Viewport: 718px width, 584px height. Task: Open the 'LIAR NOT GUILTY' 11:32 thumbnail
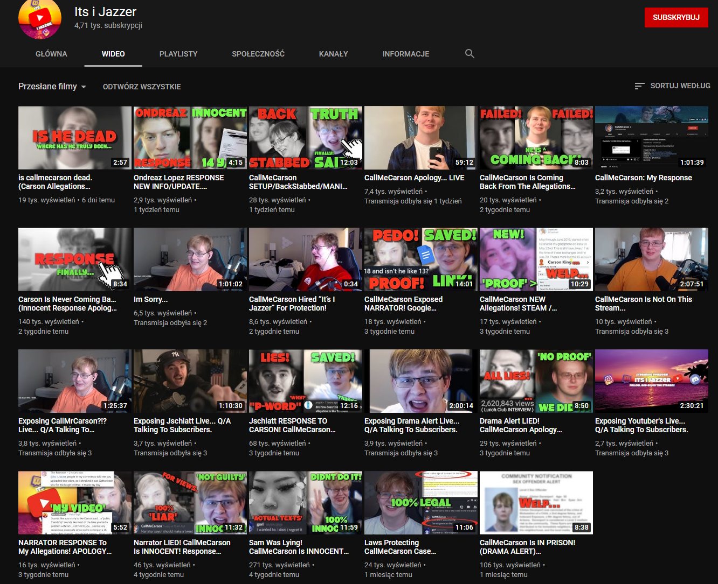coord(190,503)
